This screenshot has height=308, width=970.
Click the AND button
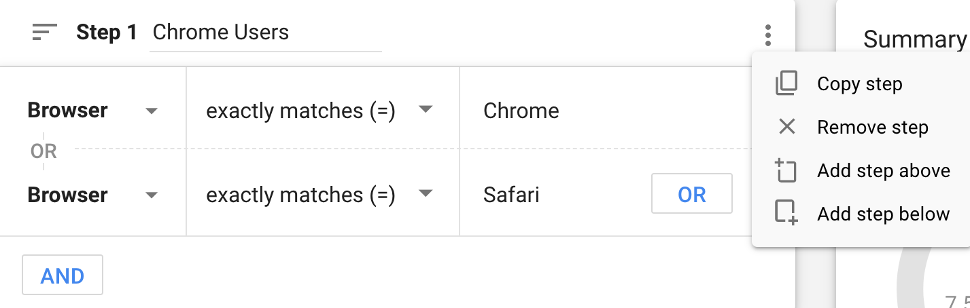63,275
